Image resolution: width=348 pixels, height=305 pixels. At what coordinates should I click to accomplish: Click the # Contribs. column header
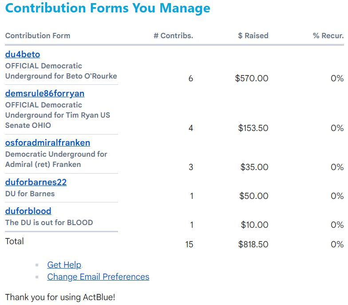[173, 36]
